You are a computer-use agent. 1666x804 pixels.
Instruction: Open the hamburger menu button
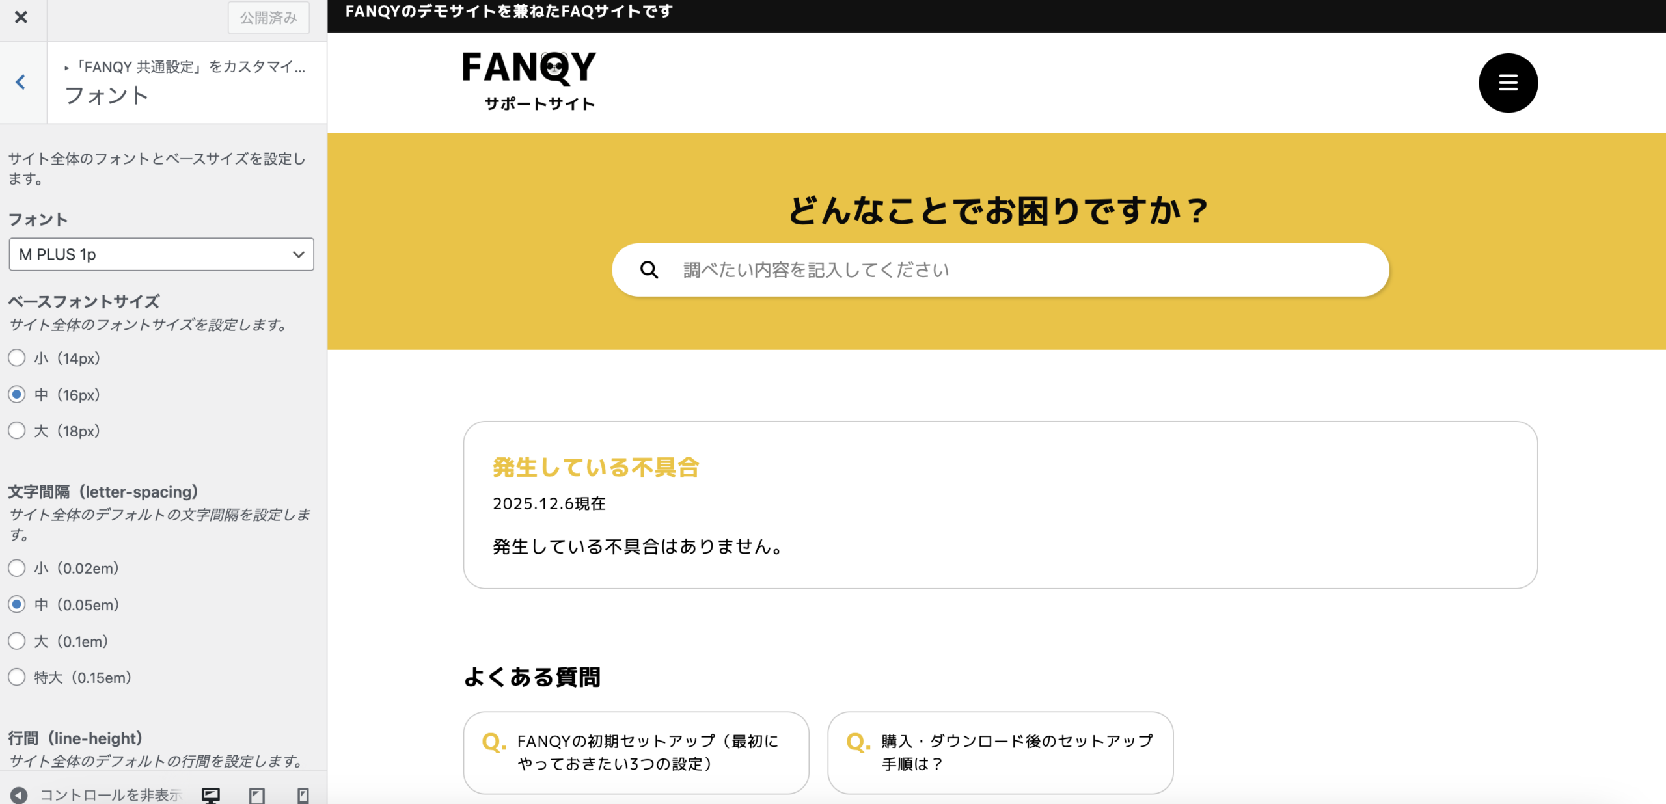point(1508,83)
